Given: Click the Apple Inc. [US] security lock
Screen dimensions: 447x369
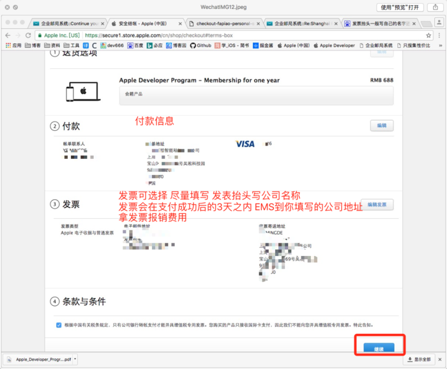Looking at the screenshot, I should (x=59, y=35).
